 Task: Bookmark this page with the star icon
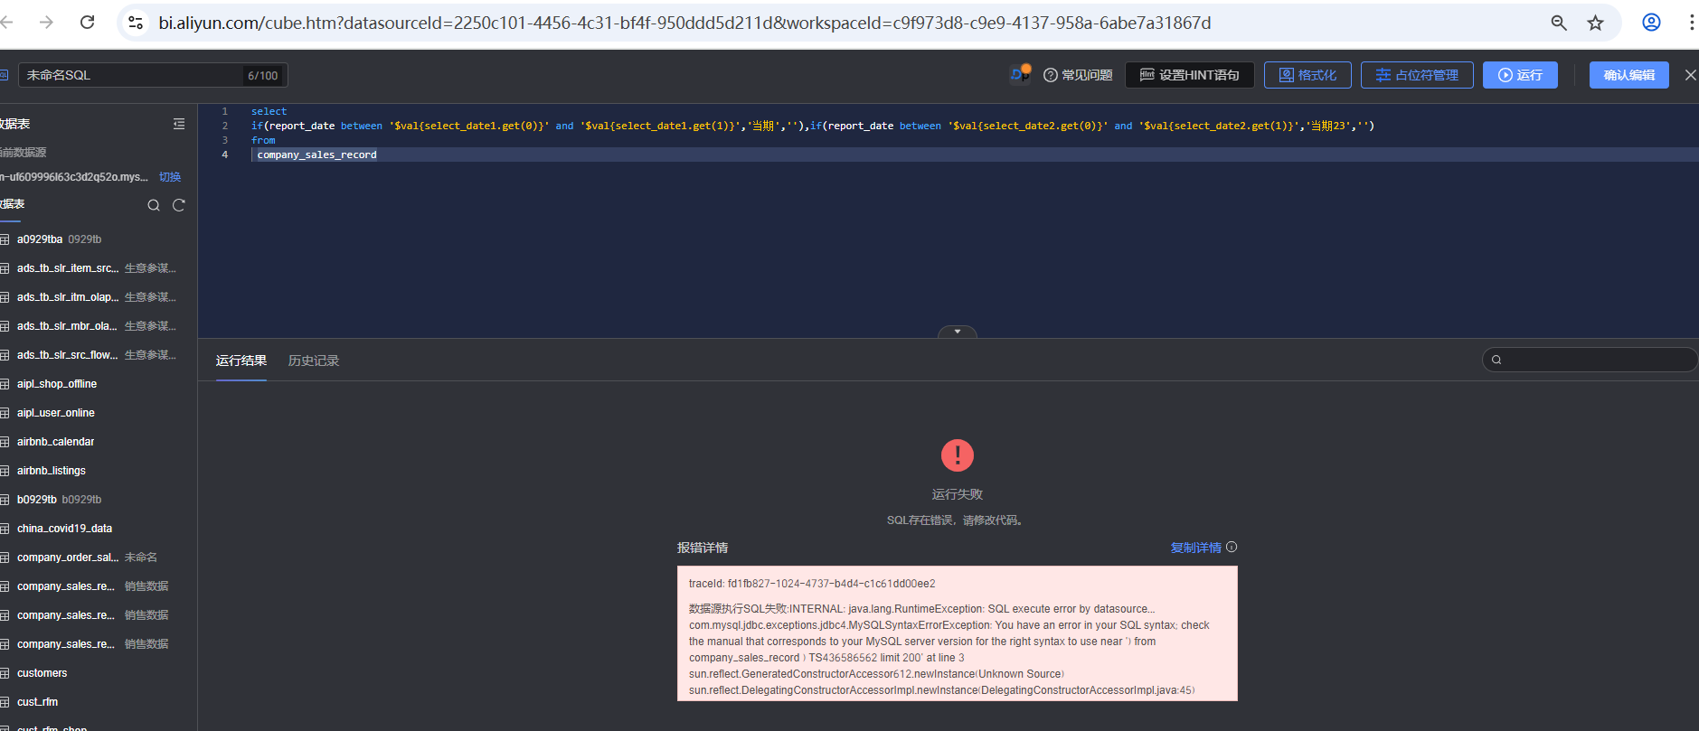1595,23
